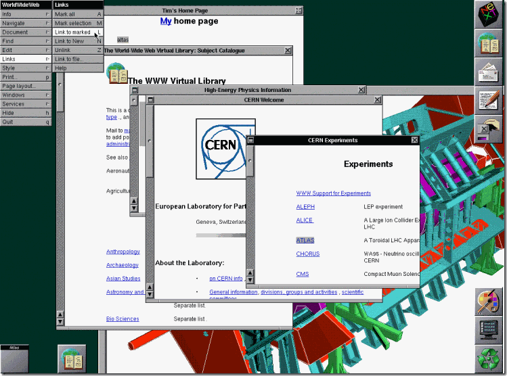Image resolution: width=507 pixels, height=376 pixels.
Task: Launch the paint palette dock icon
Action: (489, 302)
